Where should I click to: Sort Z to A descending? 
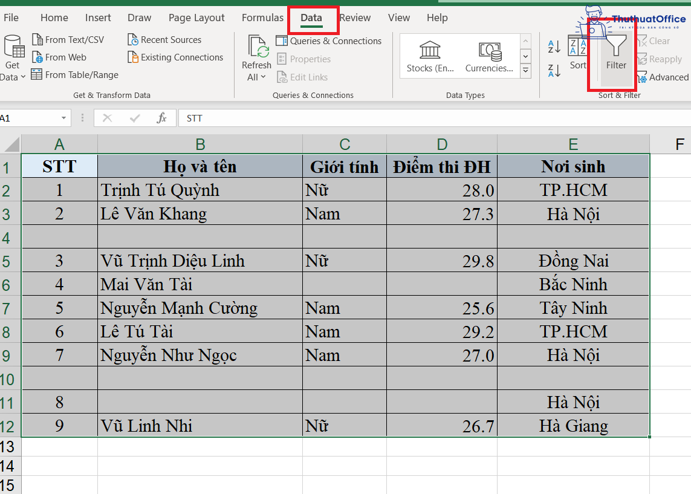pos(554,71)
